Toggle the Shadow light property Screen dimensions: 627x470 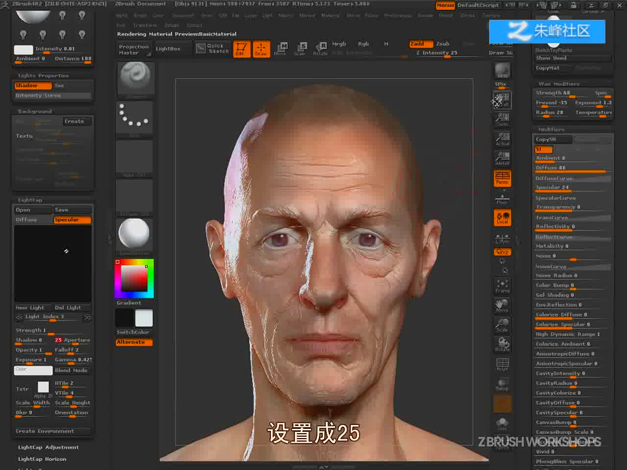(33, 85)
